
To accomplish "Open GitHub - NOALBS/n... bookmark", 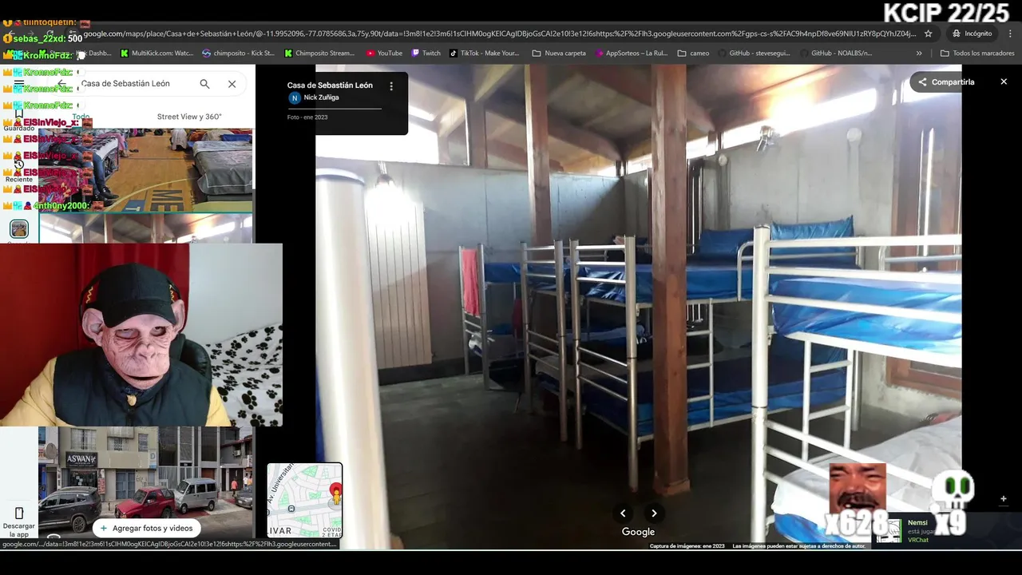I will [x=835, y=54].
